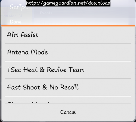Viewport: 136px width, 122px height.
Task: Click the Cancel button
Action: point(68,112)
